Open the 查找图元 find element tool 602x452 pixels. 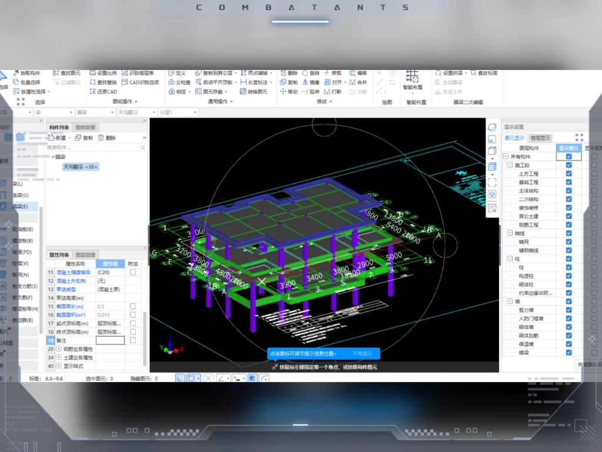click(x=67, y=73)
